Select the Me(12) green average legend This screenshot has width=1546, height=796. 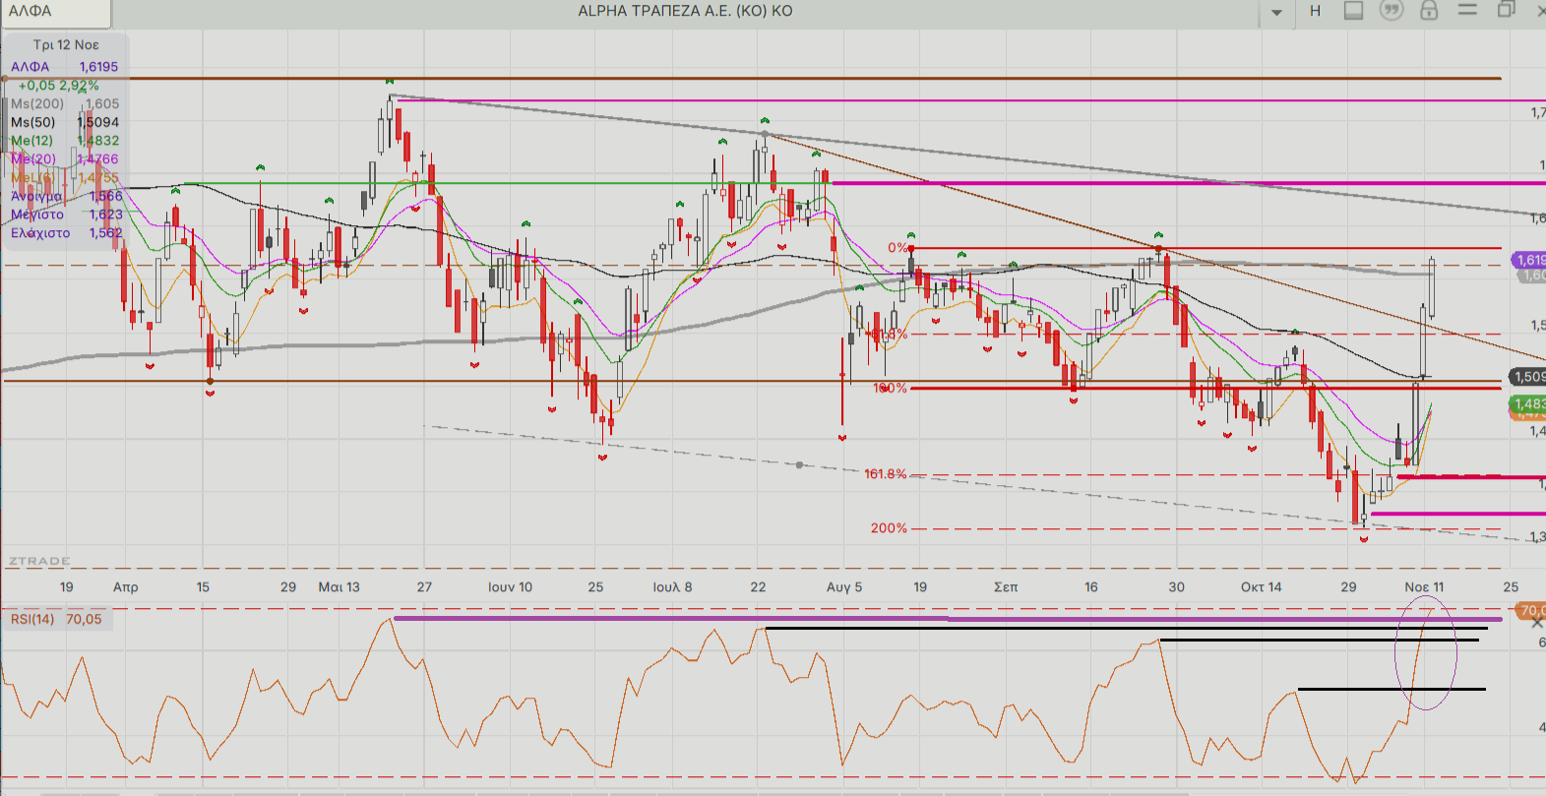[x=32, y=141]
